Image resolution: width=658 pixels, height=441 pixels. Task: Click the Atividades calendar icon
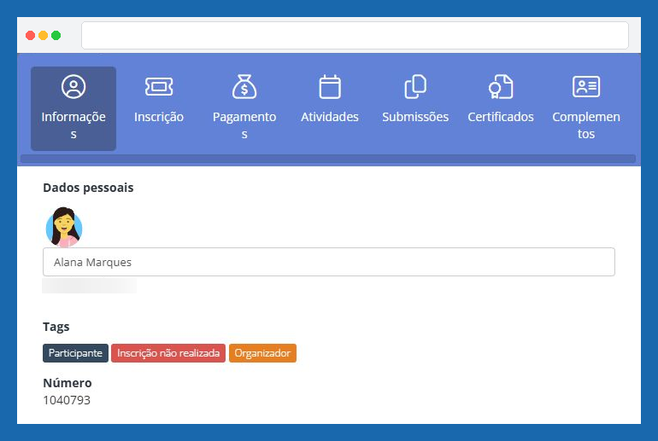pyautogui.click(x=330, y=87)
